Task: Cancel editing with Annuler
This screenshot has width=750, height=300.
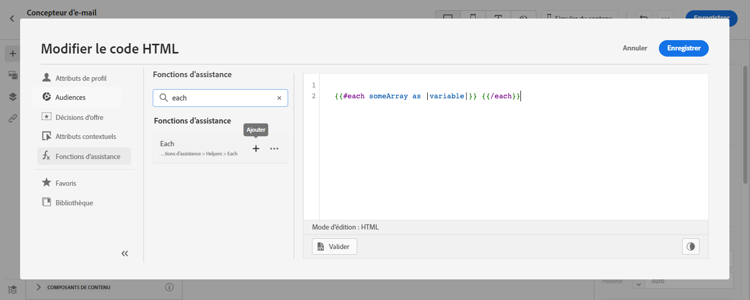Action: (x=635, y=48)
